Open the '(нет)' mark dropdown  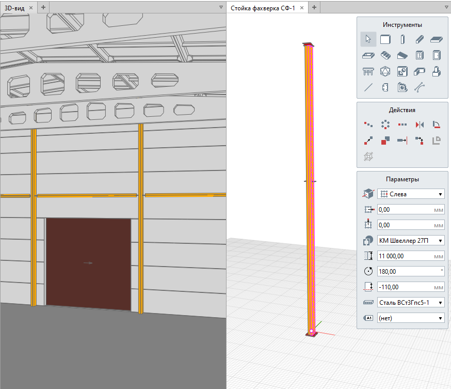411,318
